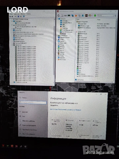The height and width of the screenshot is (159, 119).
Task: Click the blue monitors icon in AIDA64 toolbar
Action: pyautogui.click(x=72, y=16)
